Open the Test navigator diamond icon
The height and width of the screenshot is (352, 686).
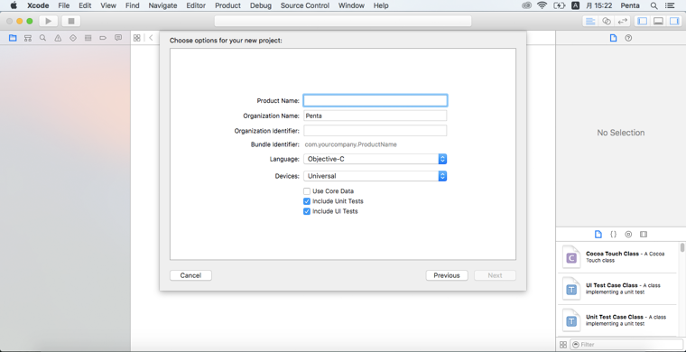73,38
